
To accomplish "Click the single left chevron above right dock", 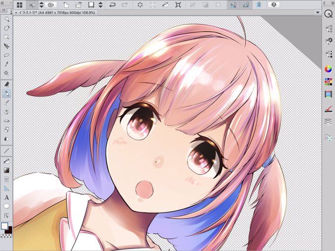I will point(325,3).
